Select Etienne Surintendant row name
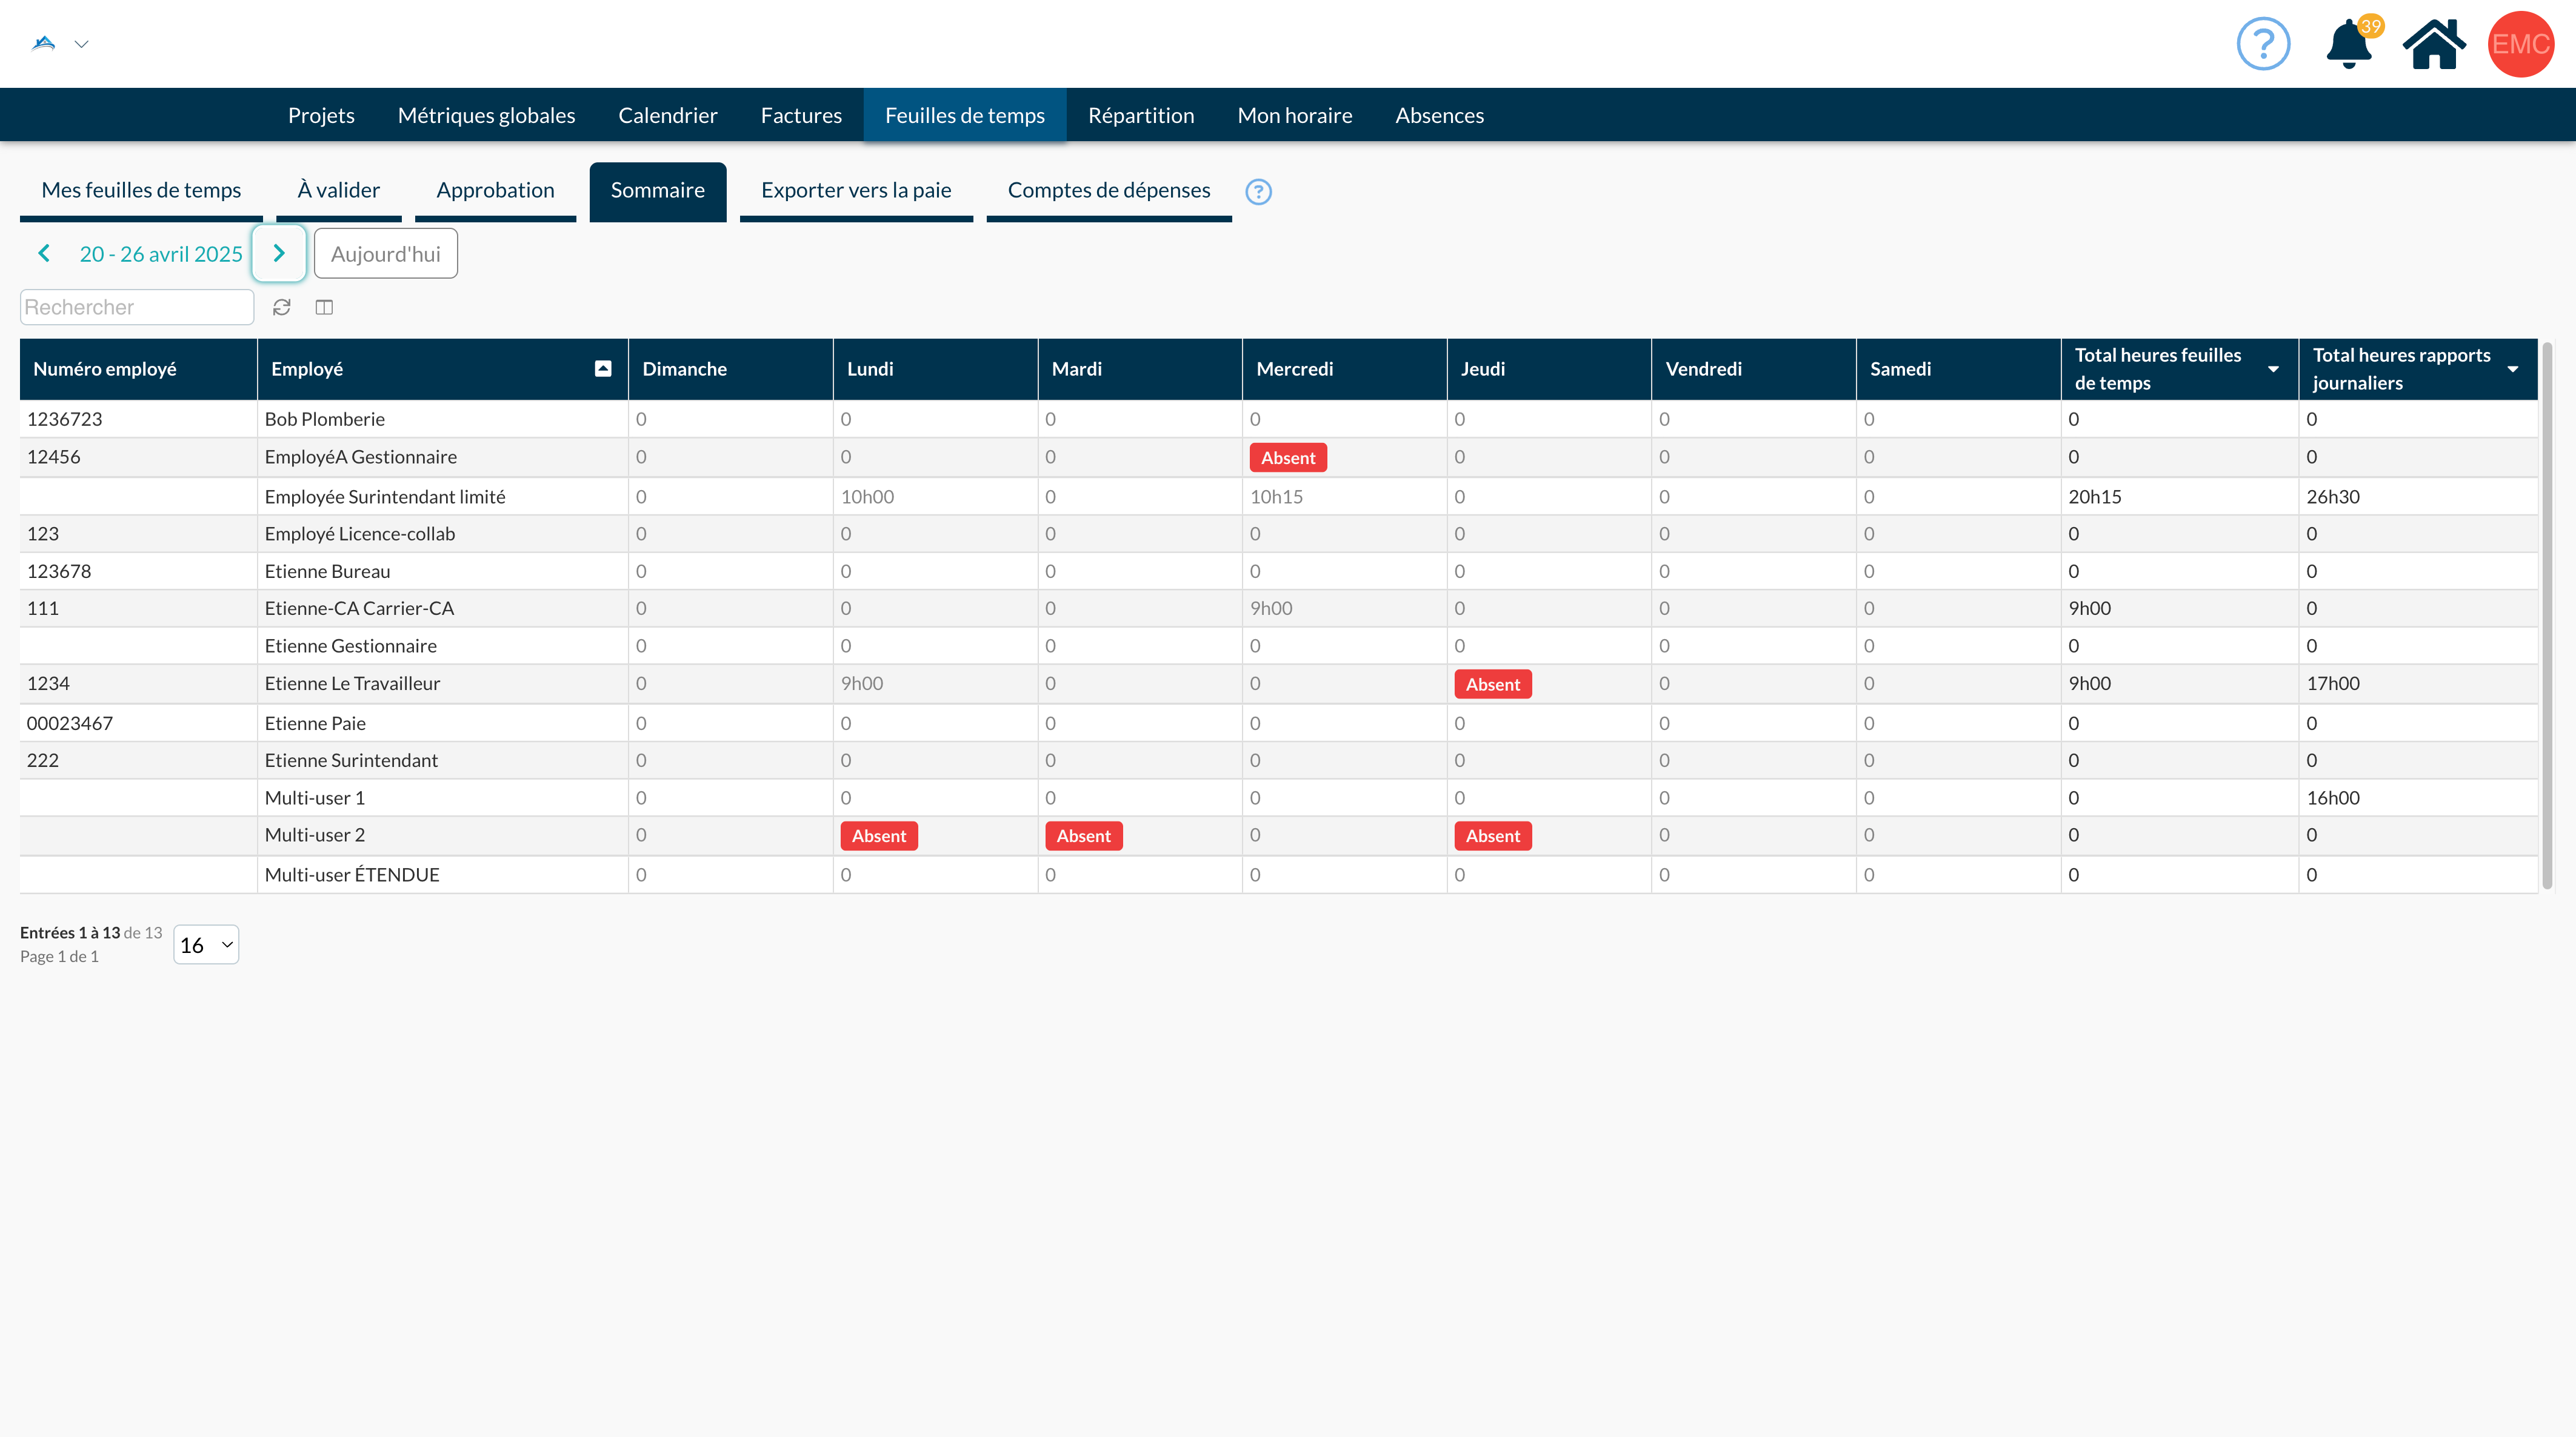 [x=351, y=760]
